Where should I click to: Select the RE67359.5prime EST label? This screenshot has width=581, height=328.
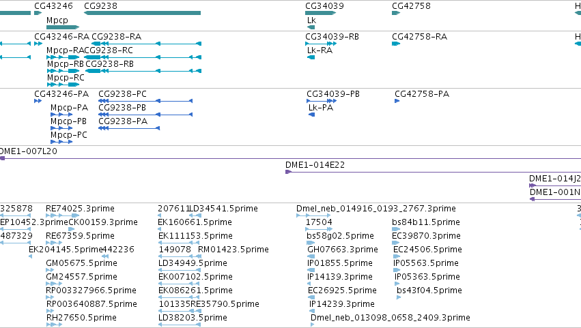pyautogui.click(x=80, y=236)
